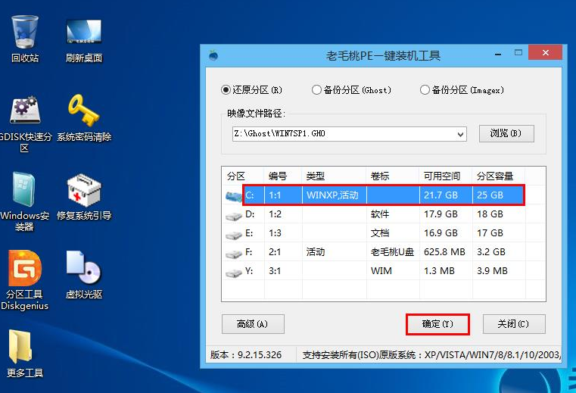Select the WIM volume label
Viewport: 576px width, 393px height.
click(x=381, y=271)
